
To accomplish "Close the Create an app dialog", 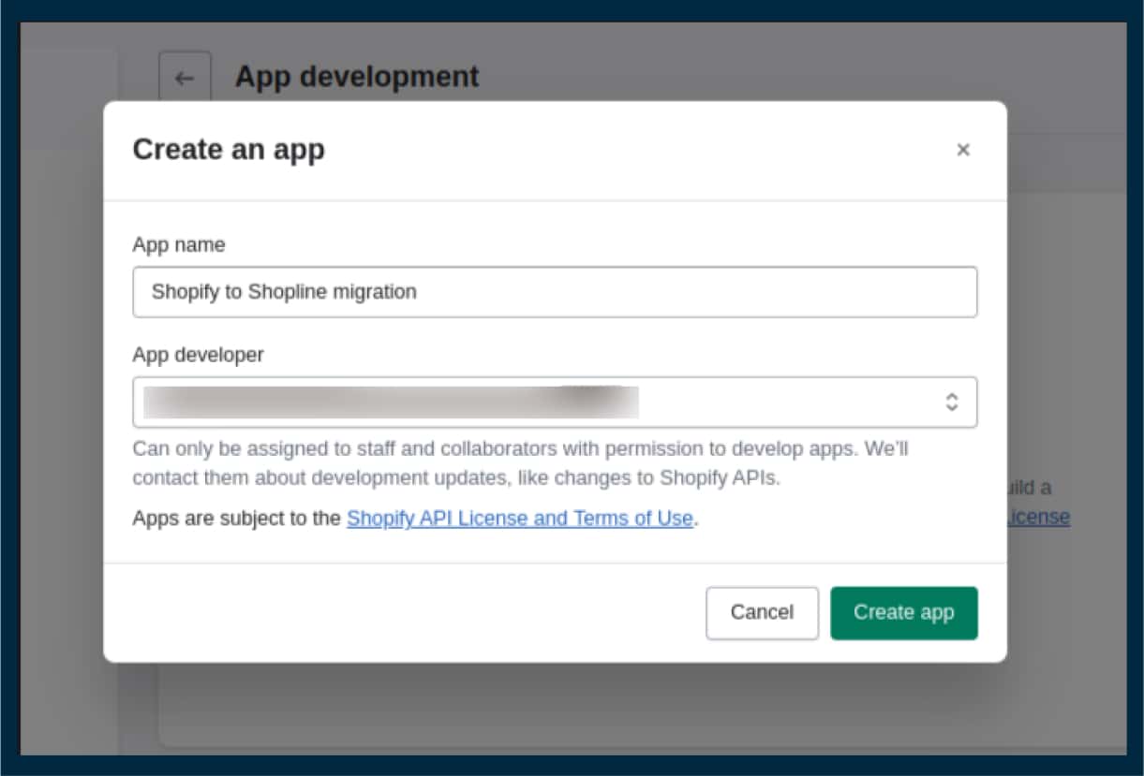I will (x=962, y=150).
